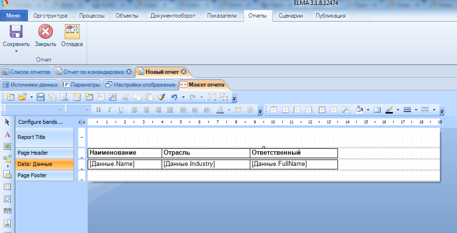
Task: Switch to the Документооборот ribbon tab
Action: [x=172, y=16]
